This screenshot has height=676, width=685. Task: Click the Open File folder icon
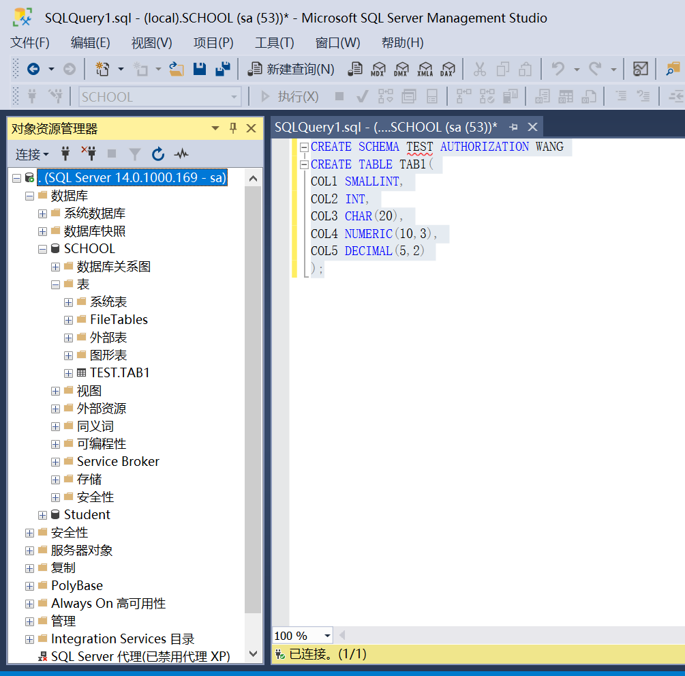(x=177, y=69)
